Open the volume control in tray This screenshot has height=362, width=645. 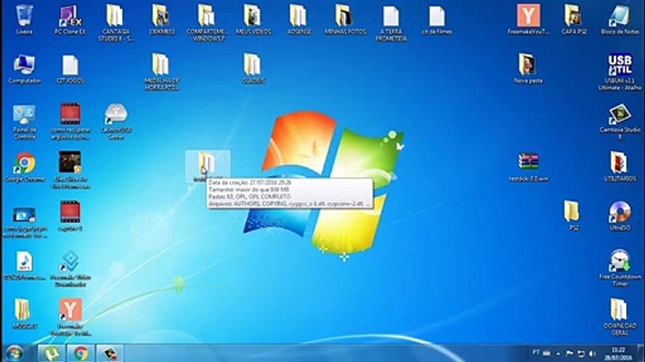pyautogui.click(x=592, y=353)
